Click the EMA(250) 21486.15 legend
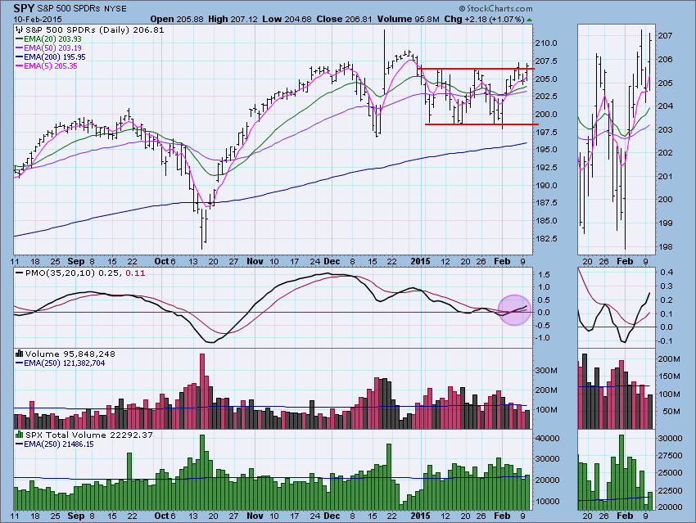 [x=54, y=444]
